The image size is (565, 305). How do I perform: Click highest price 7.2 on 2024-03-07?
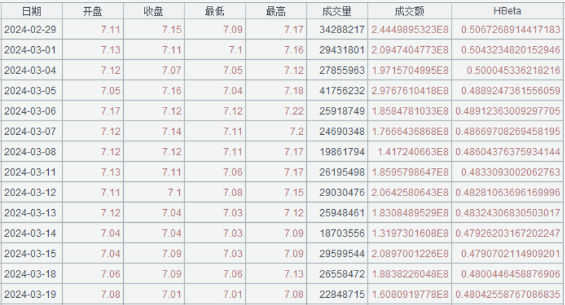[297, 131]
